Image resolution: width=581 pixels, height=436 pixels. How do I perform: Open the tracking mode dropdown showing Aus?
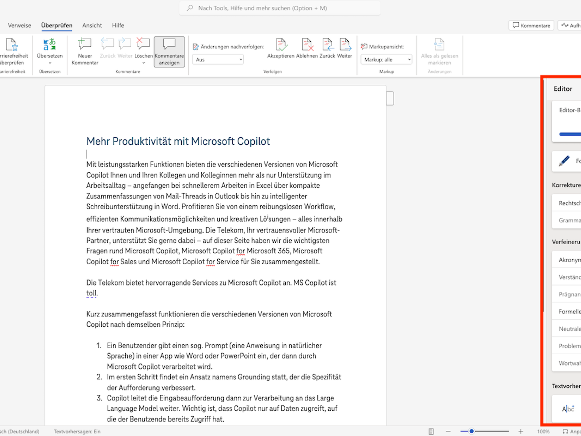coord(218,59)
